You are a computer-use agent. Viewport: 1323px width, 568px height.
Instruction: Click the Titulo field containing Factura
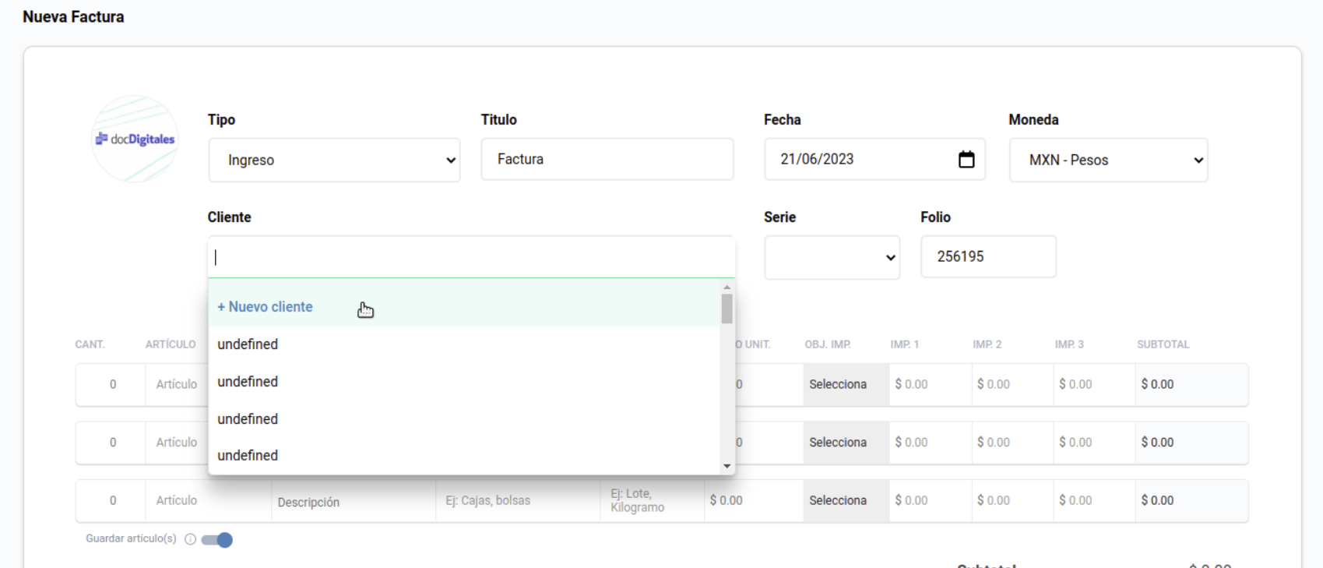point(607,159)
